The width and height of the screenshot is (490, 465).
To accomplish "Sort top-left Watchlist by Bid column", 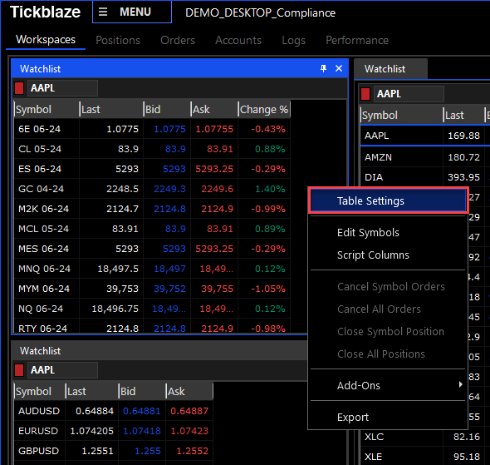I will tap(167, 110).
